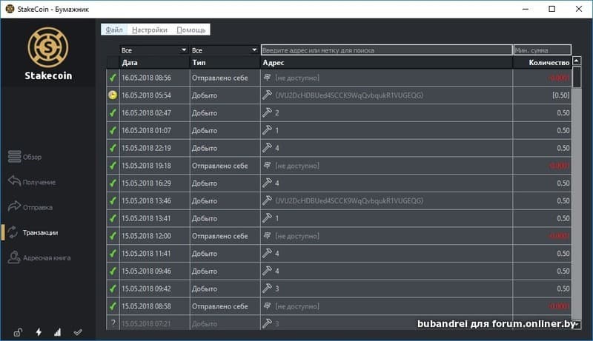This screenshot has height=341, width=593.
Task: Open the Получение receive page
Action: (x=32, y=182)
